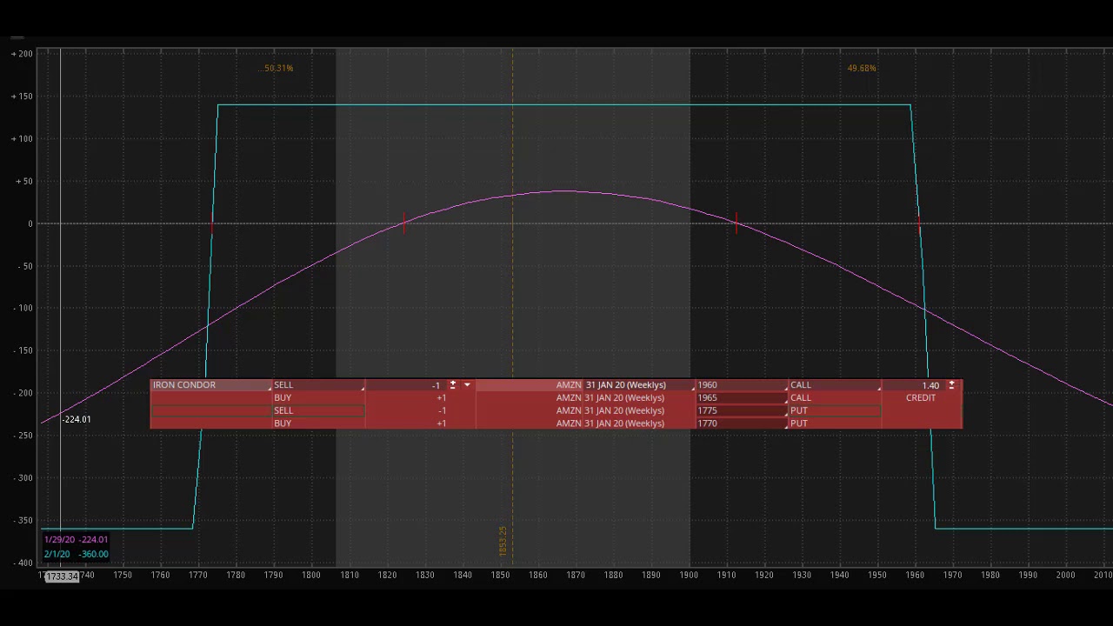Click the 1/29/20 -224.01 legend entry
1113x626 pixels.
[x=77, y=540]
